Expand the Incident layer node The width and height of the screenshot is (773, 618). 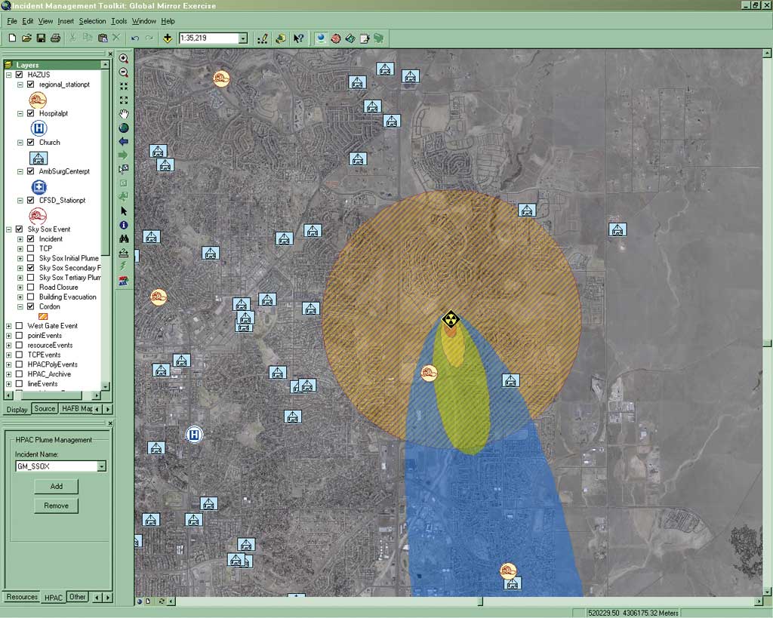20,239
